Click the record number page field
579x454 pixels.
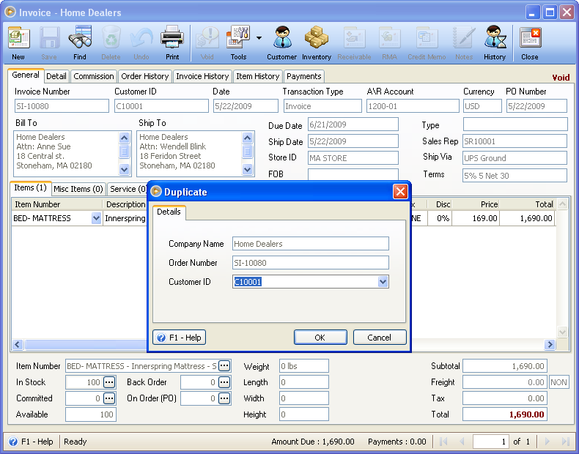(x=491, y=442)
